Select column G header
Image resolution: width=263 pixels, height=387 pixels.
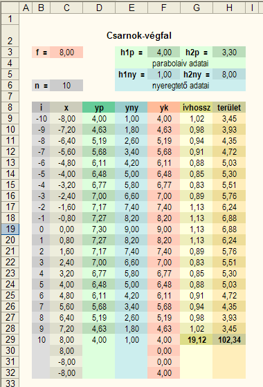(197, 8)
